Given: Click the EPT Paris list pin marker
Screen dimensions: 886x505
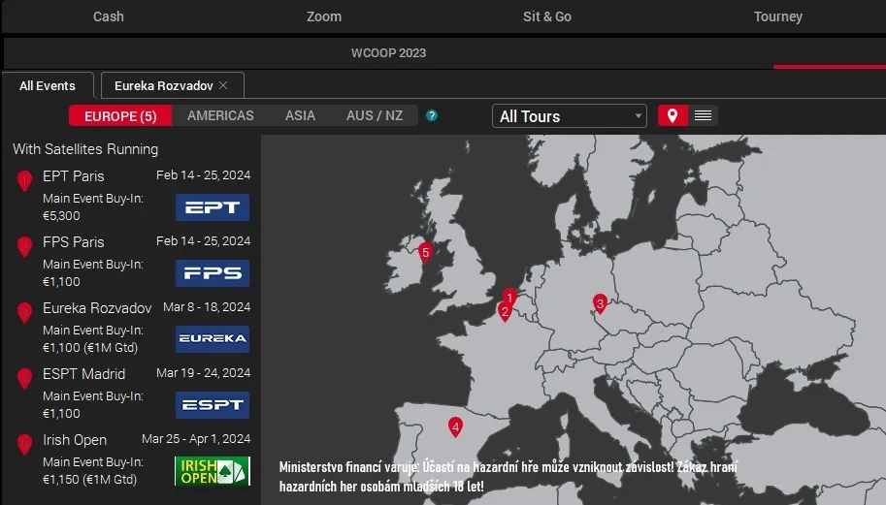Looking at the screenshot, I should [24, 181].
